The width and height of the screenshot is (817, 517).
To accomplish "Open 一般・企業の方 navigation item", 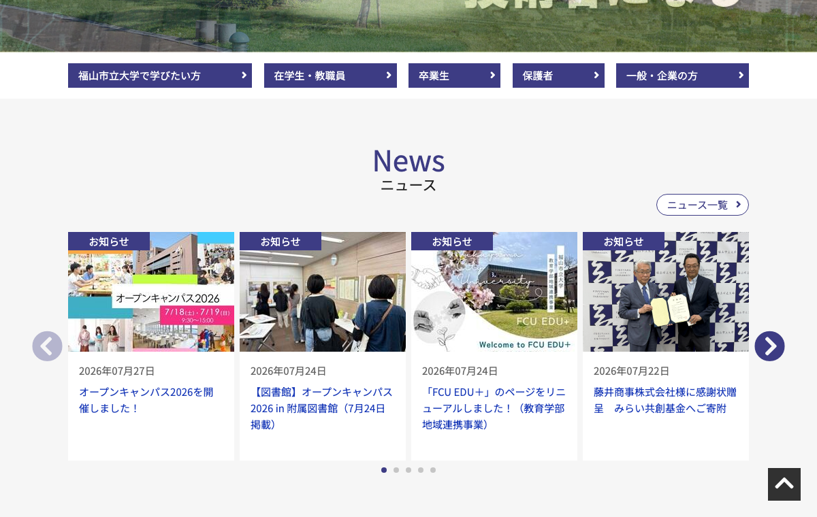I will coord(682,76).
